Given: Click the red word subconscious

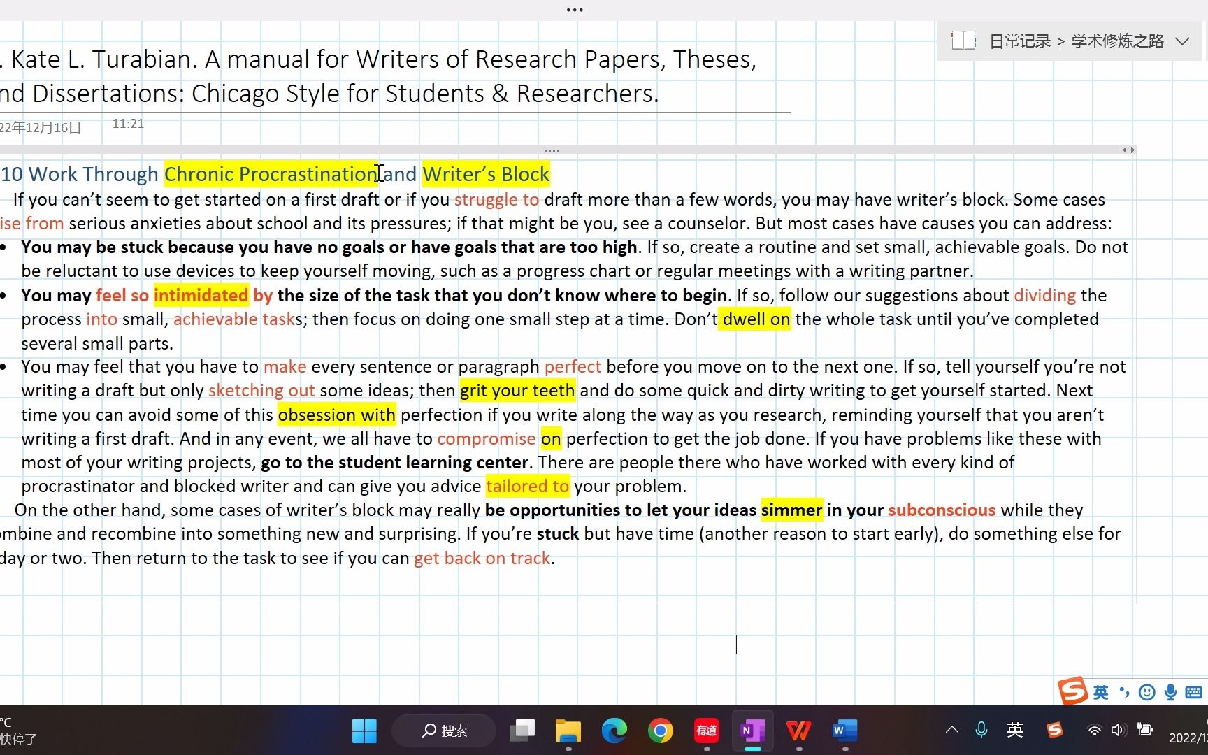Looking at the screenshot, I should pyautogui.click(x=942, y=510).
